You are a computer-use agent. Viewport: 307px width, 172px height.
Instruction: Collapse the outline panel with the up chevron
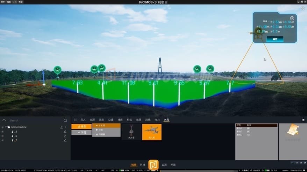[4, 120]
